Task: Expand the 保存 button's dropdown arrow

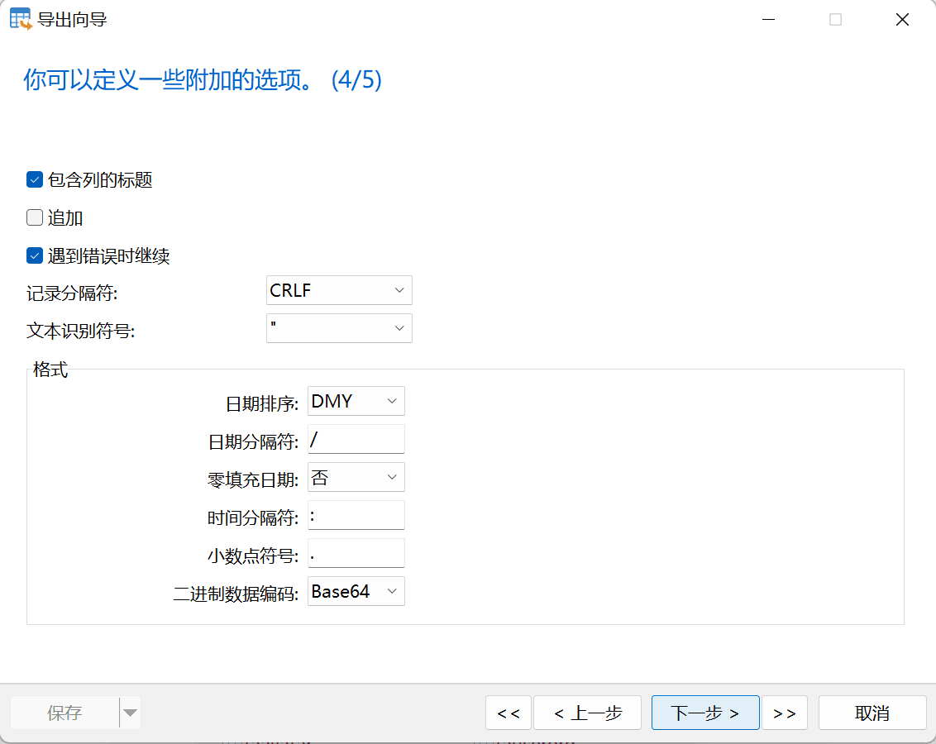Action: pyautogui.click(x=130, y=713)
